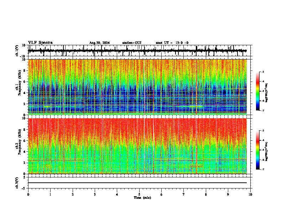Click the -3 label on ch.1 color scale
Screen dimensions: 282x218
[262, 72]
